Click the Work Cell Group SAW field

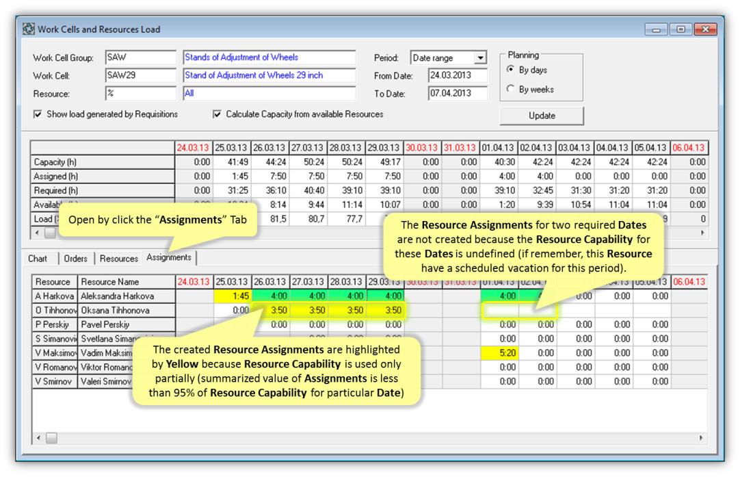(141, 57)
